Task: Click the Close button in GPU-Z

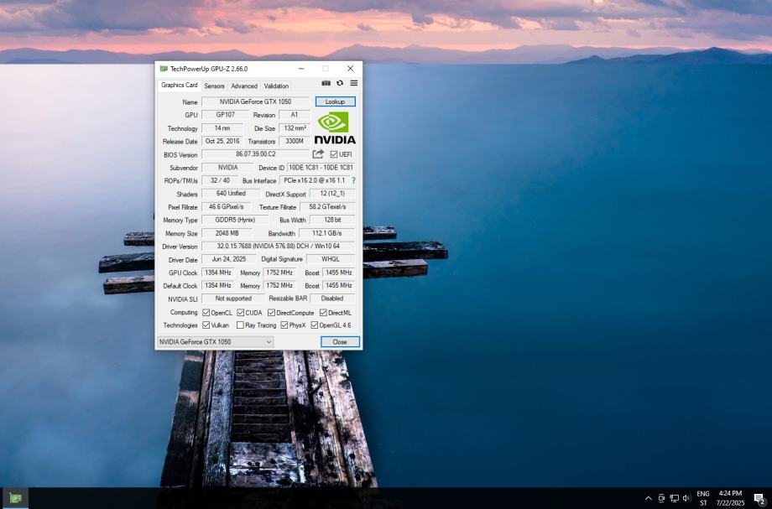Action: click(340, 342)
